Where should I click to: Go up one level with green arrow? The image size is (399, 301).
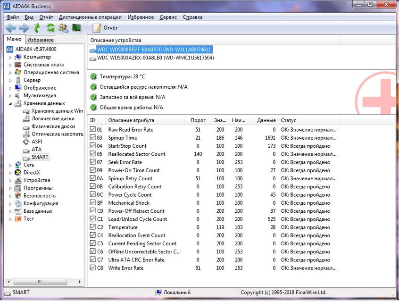tap(37, 28)
